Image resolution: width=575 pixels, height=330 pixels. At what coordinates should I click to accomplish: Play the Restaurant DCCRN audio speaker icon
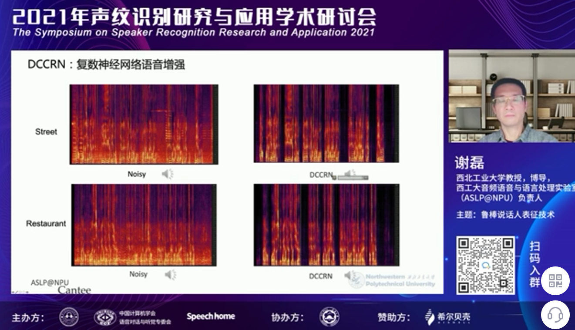(350, 275)
